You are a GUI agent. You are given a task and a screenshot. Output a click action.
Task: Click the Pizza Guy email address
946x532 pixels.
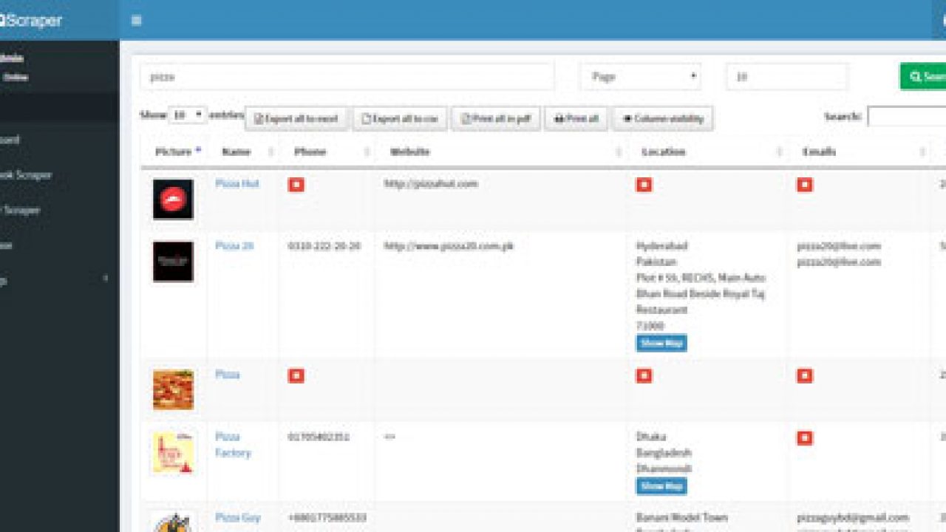853,517
